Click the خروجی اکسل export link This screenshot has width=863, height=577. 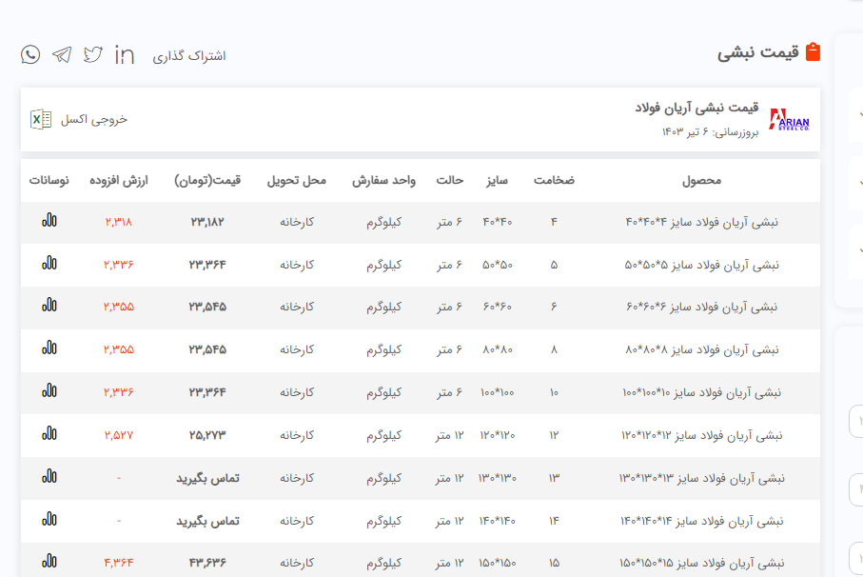[x=93, y=119]
